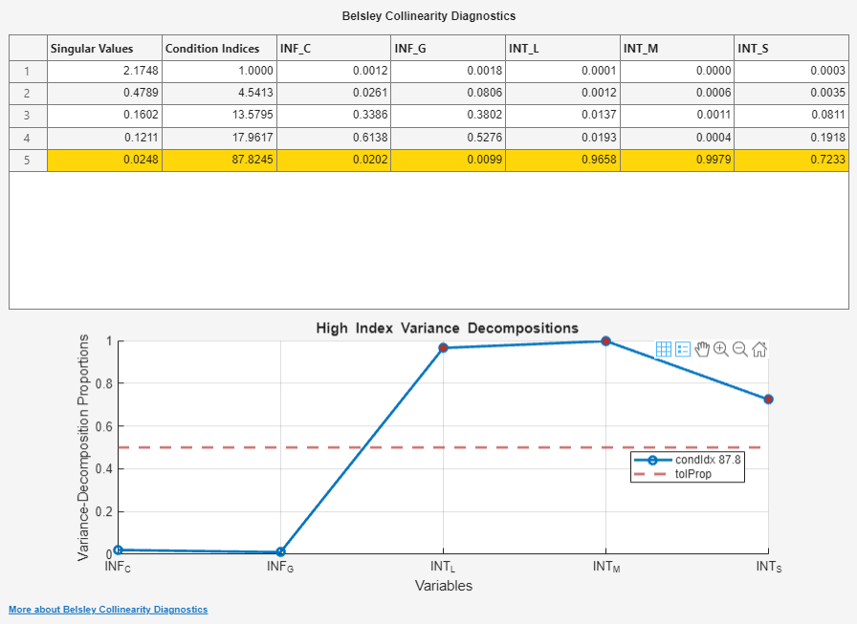
Task: Select INF_C cell 0.3386
Action: point(334,116)
